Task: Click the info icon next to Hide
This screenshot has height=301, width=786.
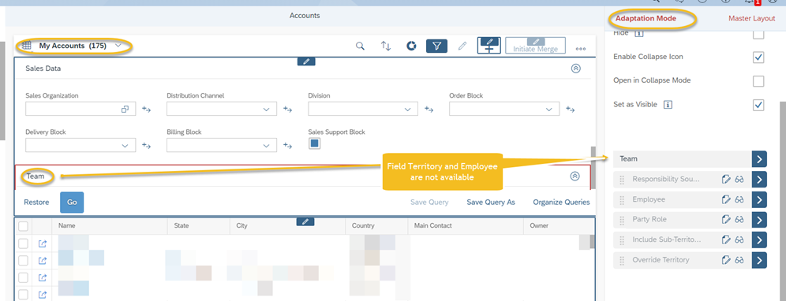Action: 638,34
